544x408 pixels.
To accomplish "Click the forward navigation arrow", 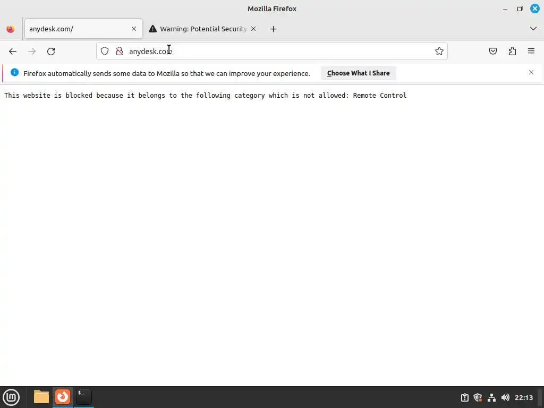I will point(32,52).
